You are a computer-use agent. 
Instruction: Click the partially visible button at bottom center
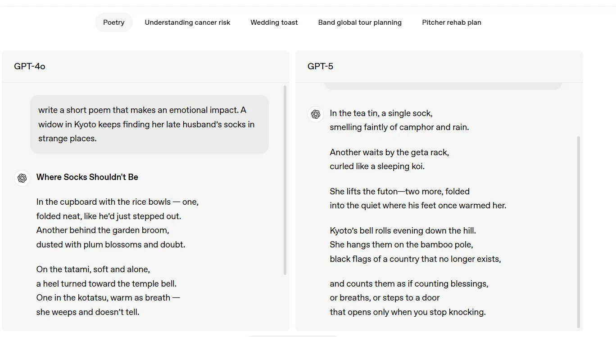293,336
